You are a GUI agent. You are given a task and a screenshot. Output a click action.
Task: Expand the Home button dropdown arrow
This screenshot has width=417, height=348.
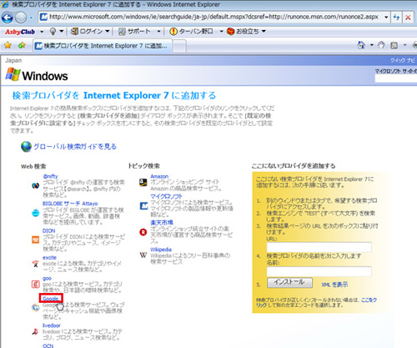click(372, 45)
